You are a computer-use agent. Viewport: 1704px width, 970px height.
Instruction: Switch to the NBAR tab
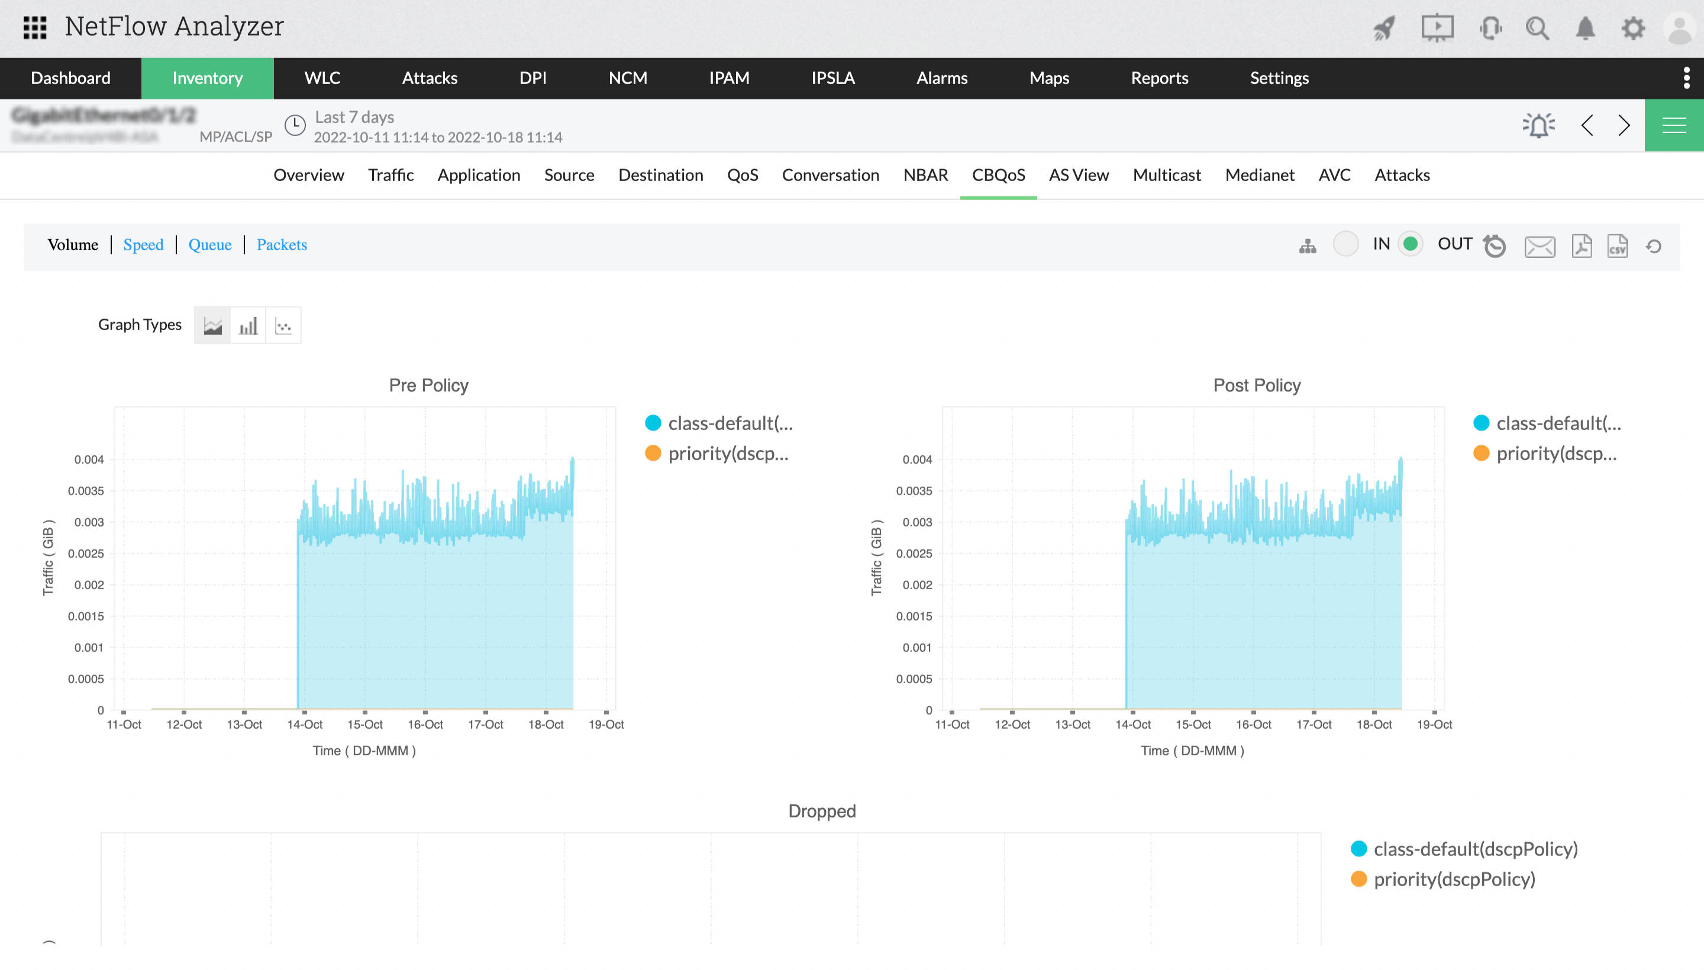coord(925,175)
